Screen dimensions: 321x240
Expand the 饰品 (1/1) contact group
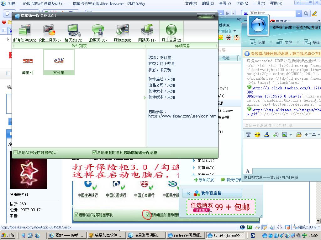point(194,161)
